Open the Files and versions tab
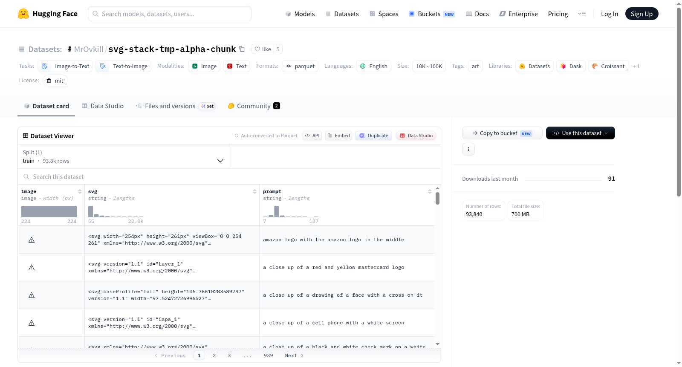Viewport: 682px width, 367px height. [176, 106]
